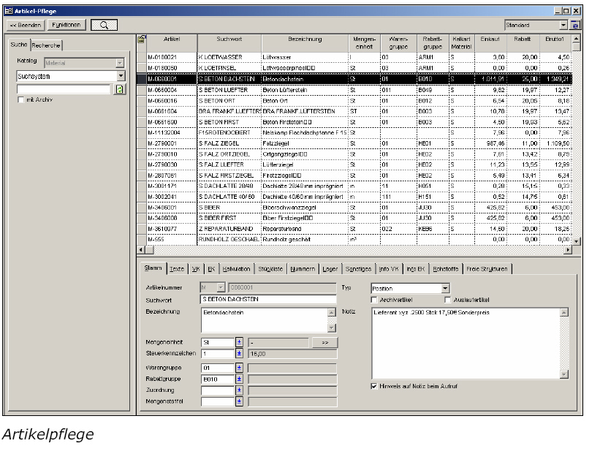The height and width of the screenshot is (454, 592).
Task: Click the Funktionen button
Action: click(67, 25)
